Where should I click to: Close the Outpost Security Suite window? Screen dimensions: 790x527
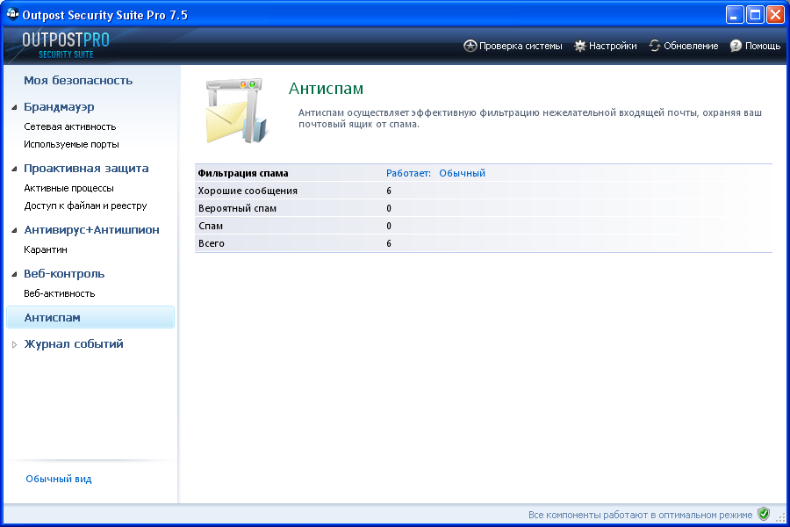pyautogui.click(x=775, y=15)
